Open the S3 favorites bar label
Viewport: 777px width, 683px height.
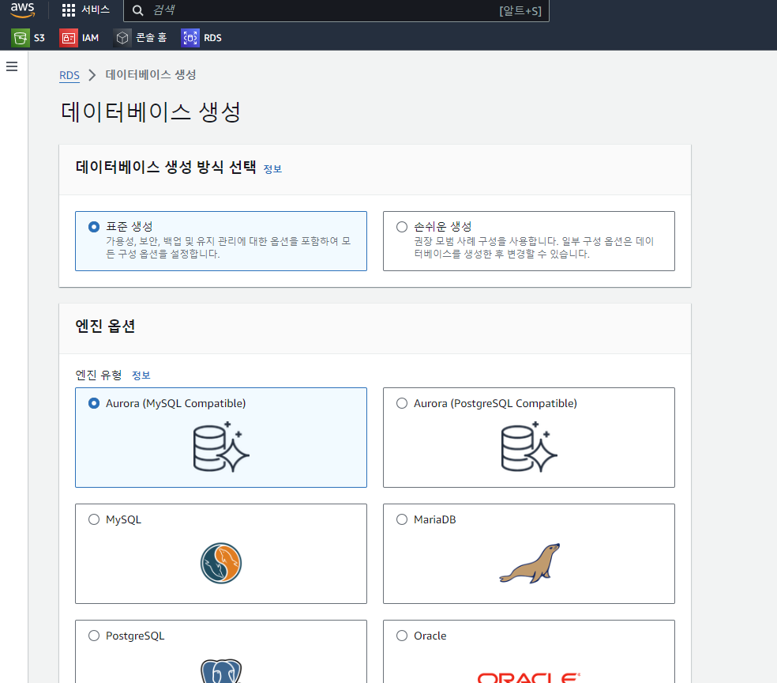(x=39, y=38)
